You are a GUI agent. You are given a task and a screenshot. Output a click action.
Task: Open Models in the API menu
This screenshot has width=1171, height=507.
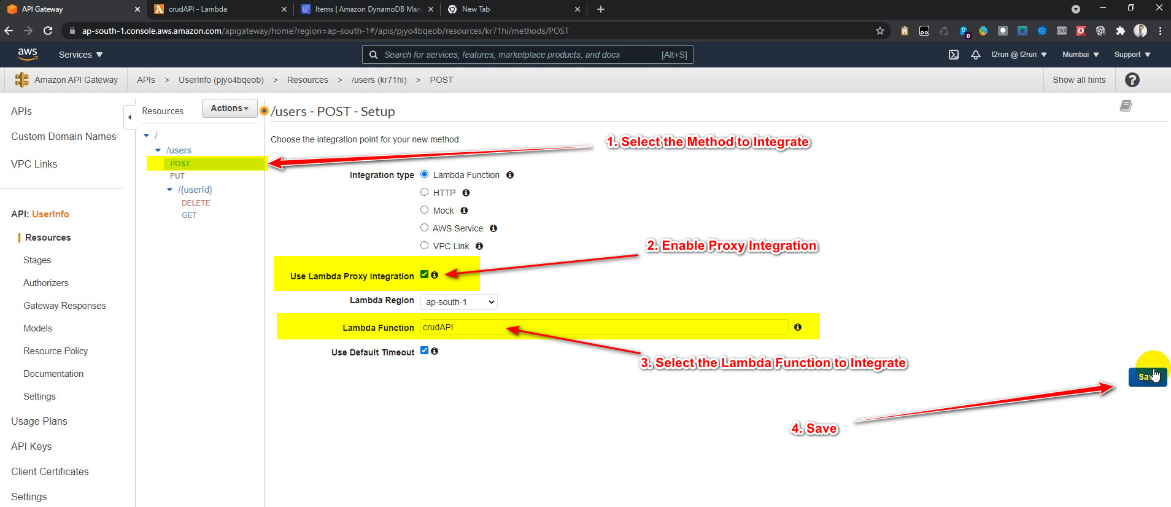pyautogui.click(x=38, y=328)
